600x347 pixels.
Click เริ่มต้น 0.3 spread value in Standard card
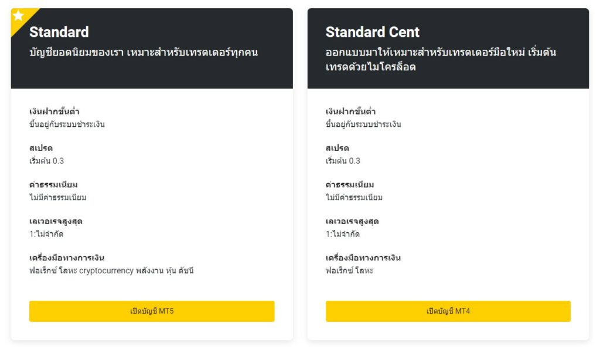coord(47,161)
